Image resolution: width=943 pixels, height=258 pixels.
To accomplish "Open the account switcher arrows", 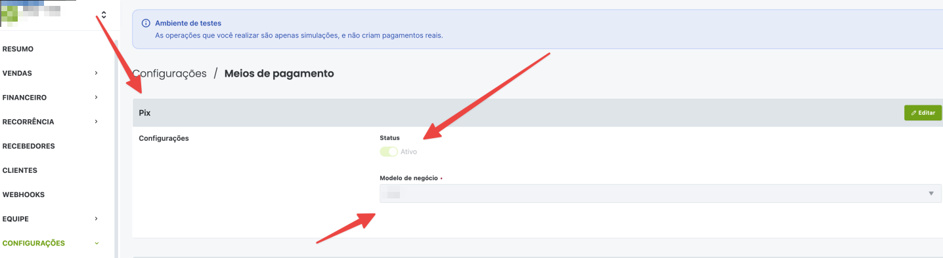I will click(x=103, y=14).
